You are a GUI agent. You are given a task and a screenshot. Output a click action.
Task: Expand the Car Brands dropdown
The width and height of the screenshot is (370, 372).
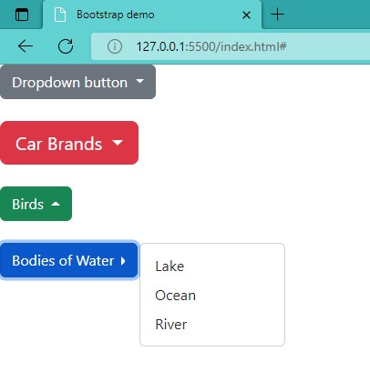pos(69,143)
